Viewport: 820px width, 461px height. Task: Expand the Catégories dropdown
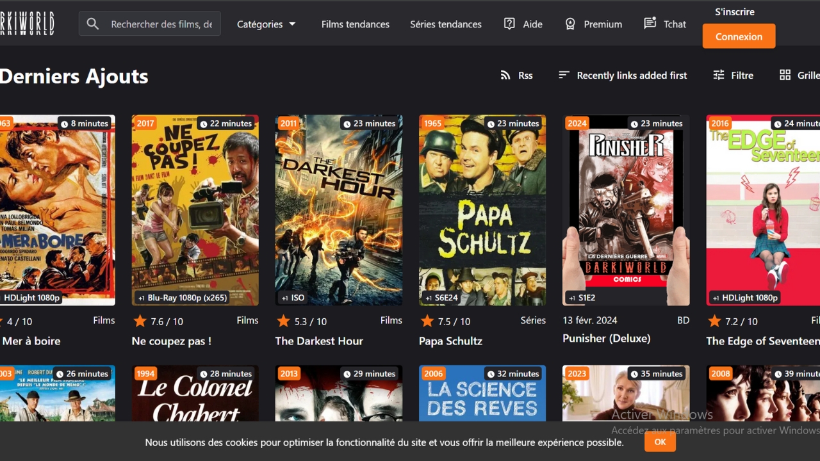tap(266, 24)
